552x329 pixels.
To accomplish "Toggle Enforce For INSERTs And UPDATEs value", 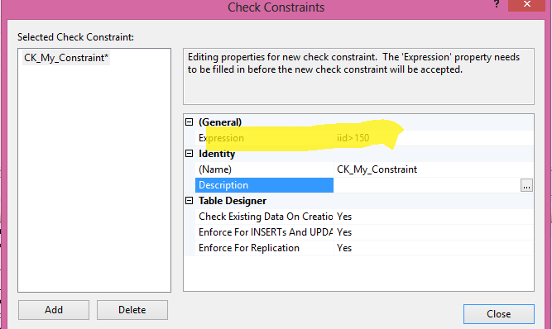I will point(434,232).
